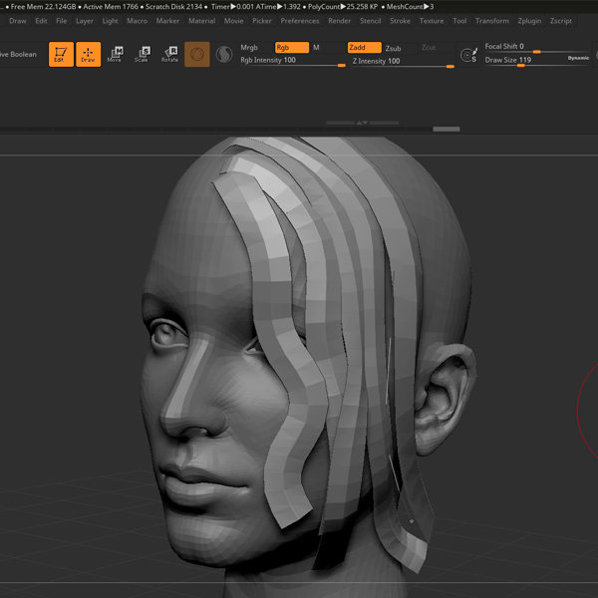Turn off the Zadd mode
Image resolution: width=598 pixels, height=598 pixels.
click(x=364, y=47)
